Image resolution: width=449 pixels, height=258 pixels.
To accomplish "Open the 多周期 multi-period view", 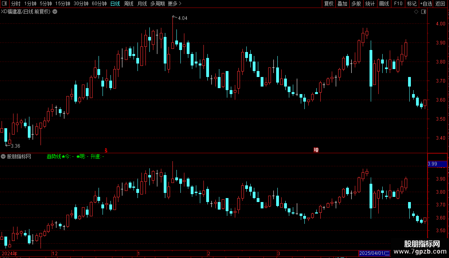I will (x=157, y=4).
